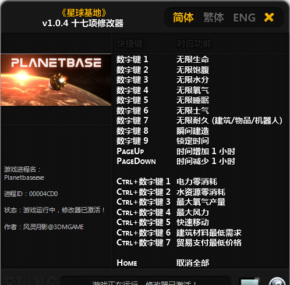Click the PageUp hotkey label
Image resolution: width=290 pixels, height=285 pixels.
pos(130,151)
